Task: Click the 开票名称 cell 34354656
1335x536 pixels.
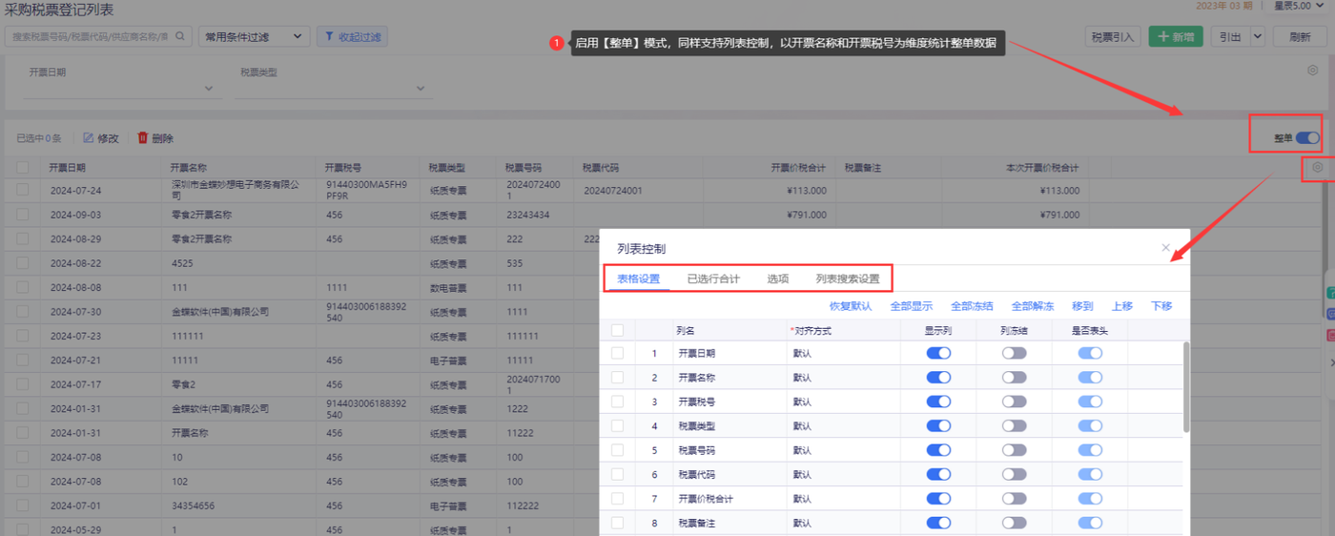Action: [193, 505]
